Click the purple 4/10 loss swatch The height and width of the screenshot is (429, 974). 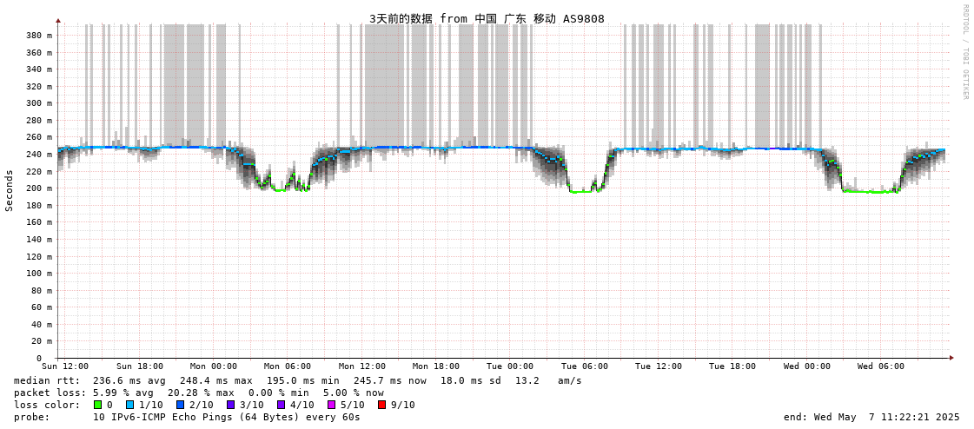coord(281,405)
